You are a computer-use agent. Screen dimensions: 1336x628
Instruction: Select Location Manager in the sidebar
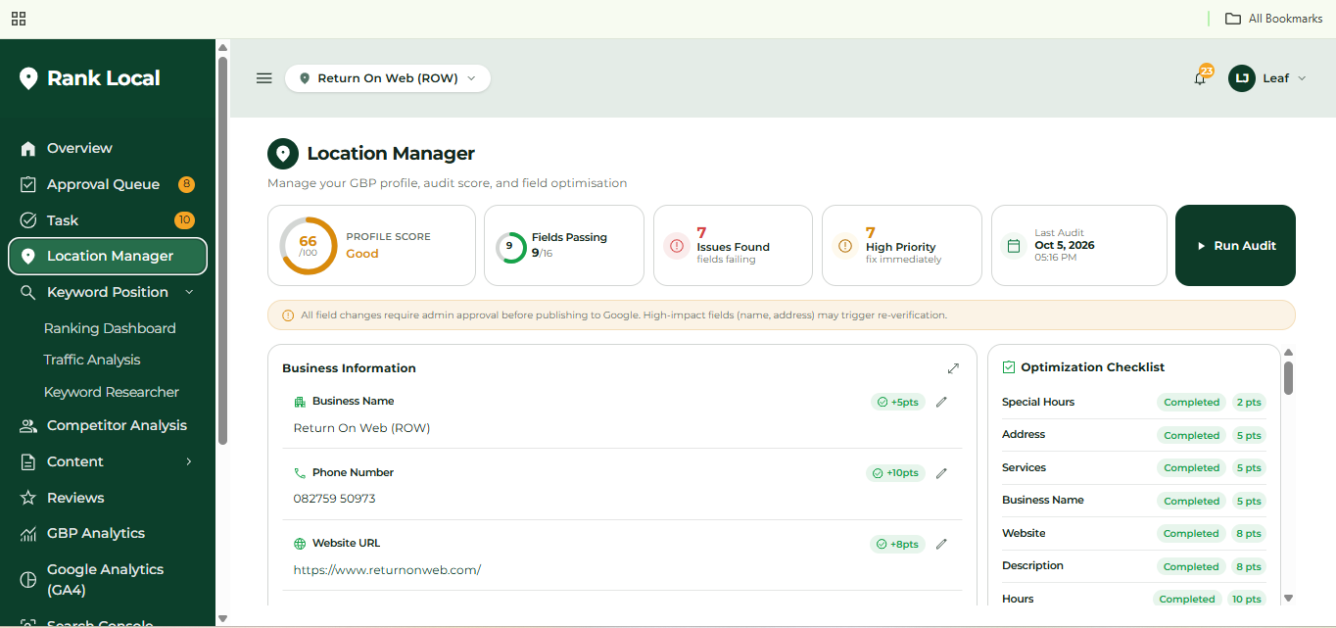point(108,256)
